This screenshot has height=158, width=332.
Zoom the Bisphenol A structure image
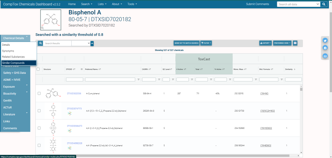(42, 28)
